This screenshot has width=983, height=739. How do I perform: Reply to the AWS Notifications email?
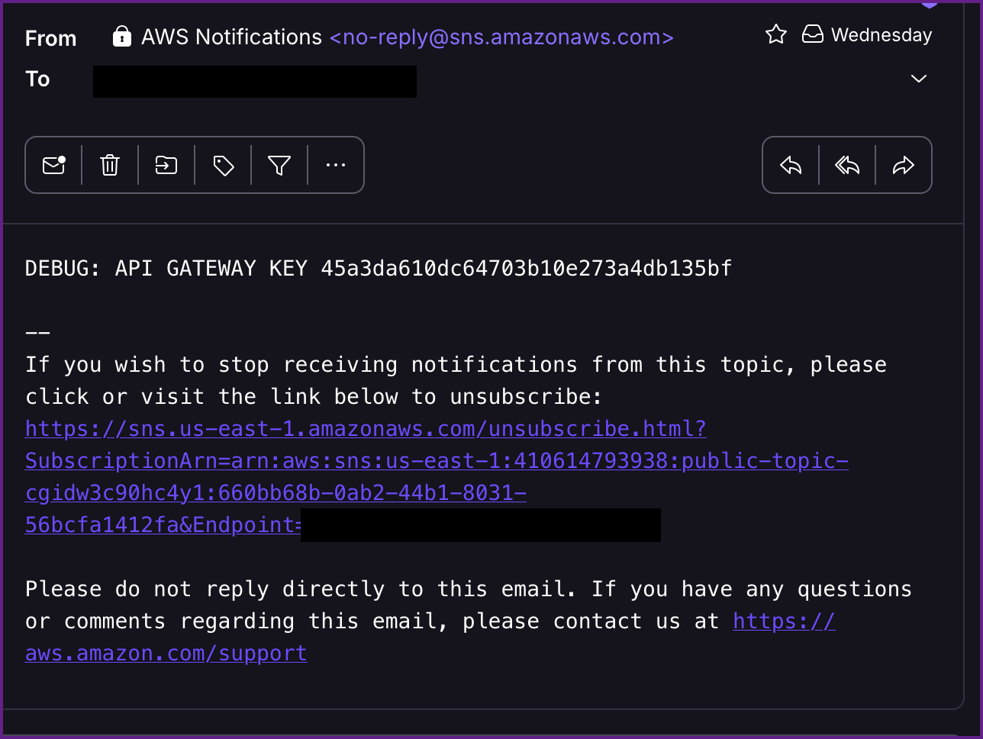[x=791, y=165]
